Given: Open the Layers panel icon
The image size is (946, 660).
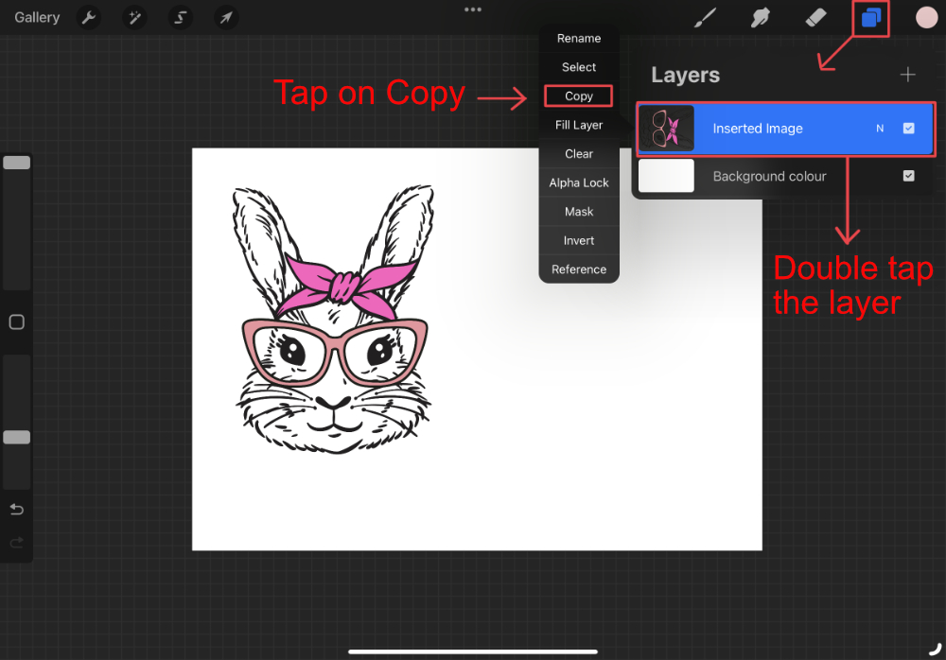Looking at the screenshot, I should [x=870, y=17].
